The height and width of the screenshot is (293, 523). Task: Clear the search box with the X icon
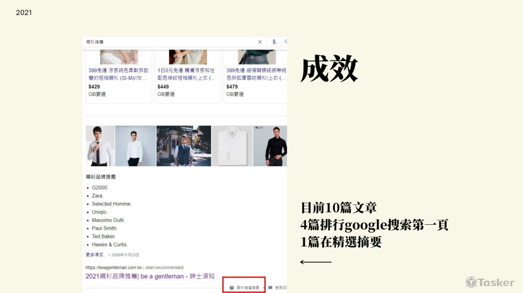tap(260, 42)
